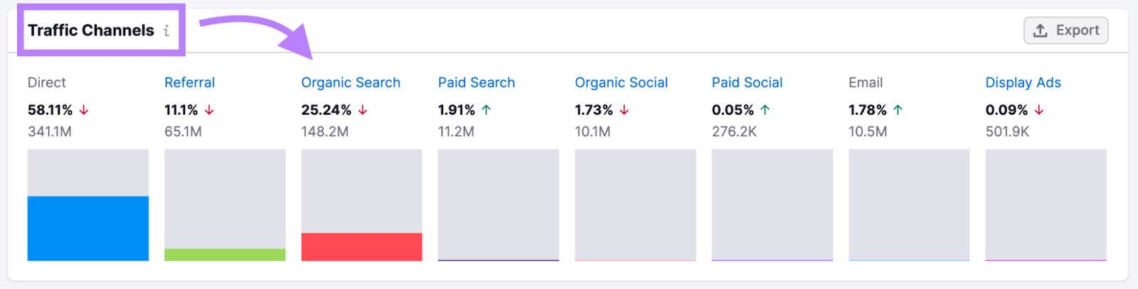Click the 148.2M Organic Search figure
Viewport: 1138px width, 289px height.
(325, 131)
